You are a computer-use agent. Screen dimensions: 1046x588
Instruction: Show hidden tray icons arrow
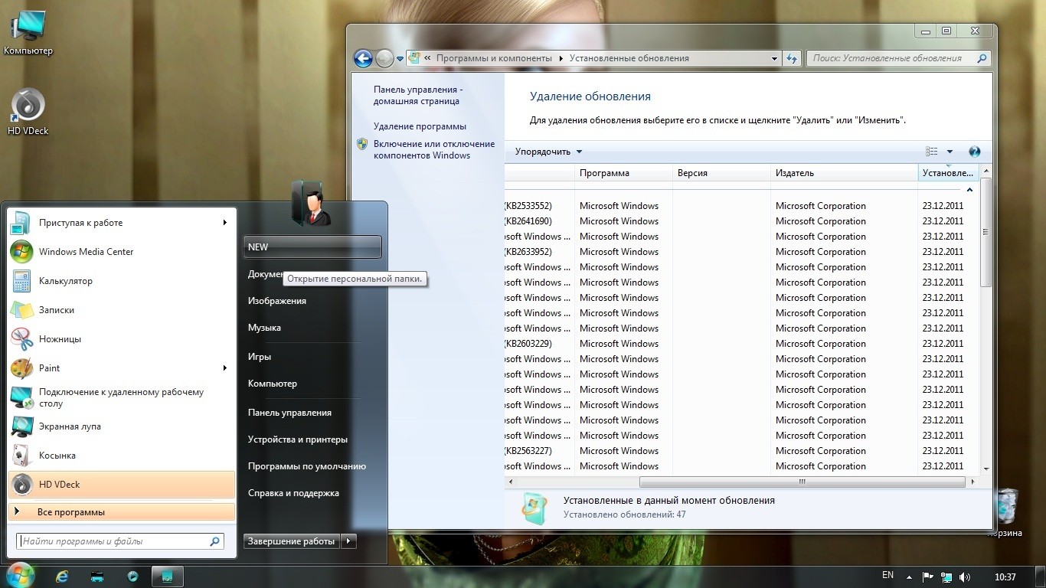click(x=910, y=577)
